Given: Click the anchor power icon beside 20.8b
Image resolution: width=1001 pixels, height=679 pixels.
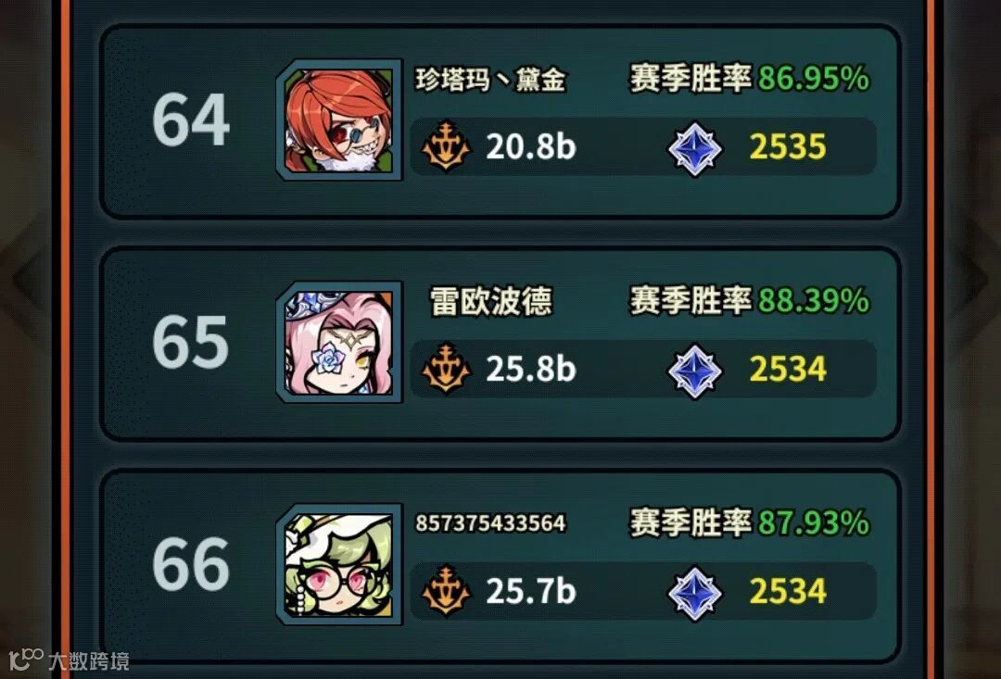Looking at the screenshot, I should (446, 146).
